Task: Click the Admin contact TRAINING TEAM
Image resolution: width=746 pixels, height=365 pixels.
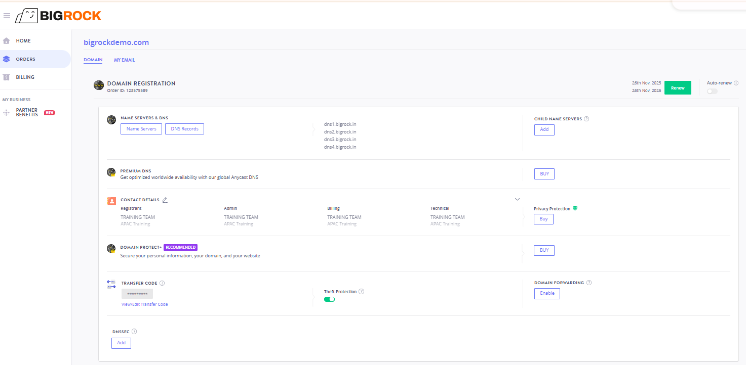Action: click(241, 217)
